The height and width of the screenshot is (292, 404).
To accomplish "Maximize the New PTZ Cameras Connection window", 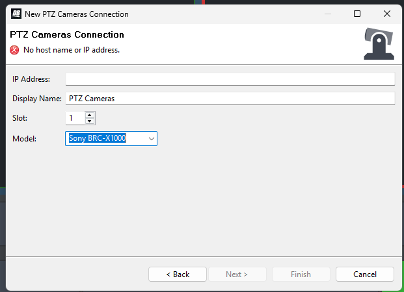I will (x=357, y=14).
